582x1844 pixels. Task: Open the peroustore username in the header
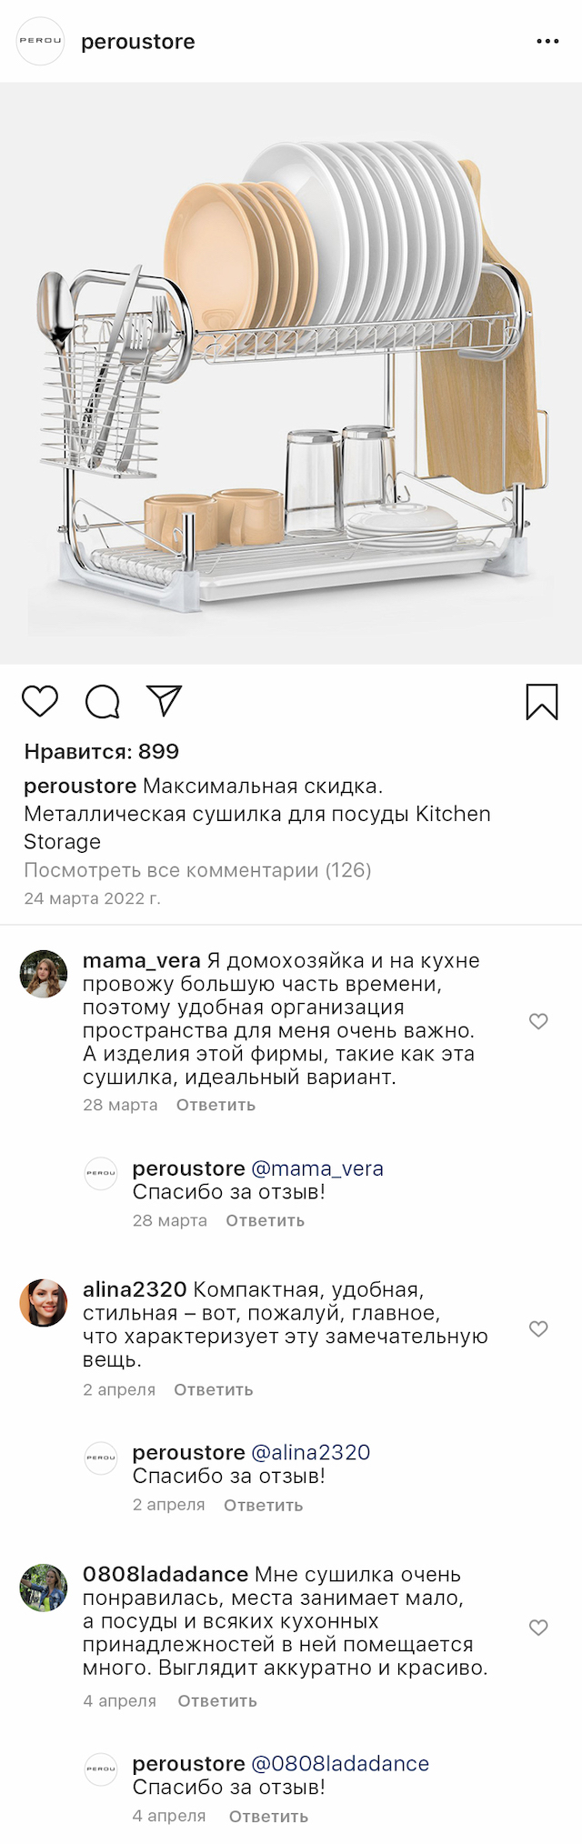[138, 42]
